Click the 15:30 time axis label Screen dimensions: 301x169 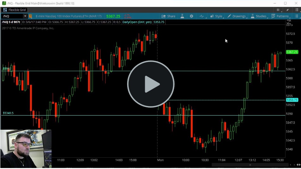(x=280, y=160)
